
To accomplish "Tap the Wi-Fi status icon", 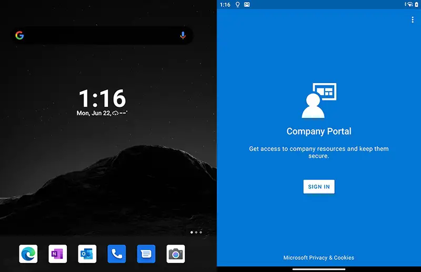I will pyautogui.click(x=409, y=4).
